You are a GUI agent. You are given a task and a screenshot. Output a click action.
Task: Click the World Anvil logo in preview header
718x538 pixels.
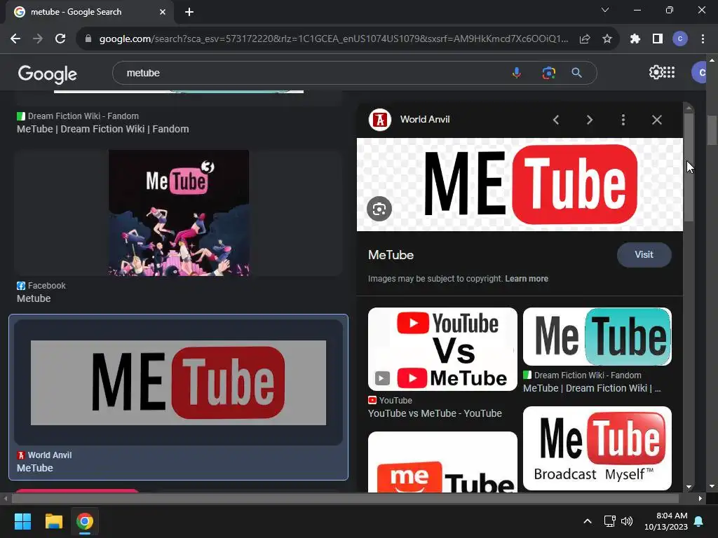click(380, 120)
